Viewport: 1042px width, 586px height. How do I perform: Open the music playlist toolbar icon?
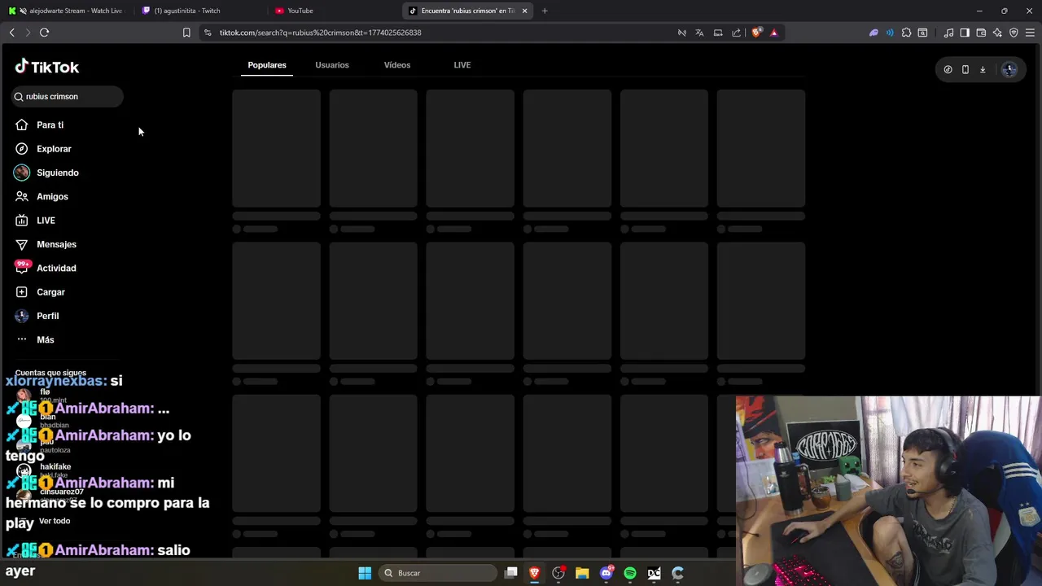tap(949, 33)
